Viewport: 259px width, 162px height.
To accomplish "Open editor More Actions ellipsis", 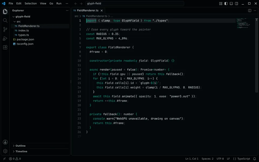I will coord(255,11).
